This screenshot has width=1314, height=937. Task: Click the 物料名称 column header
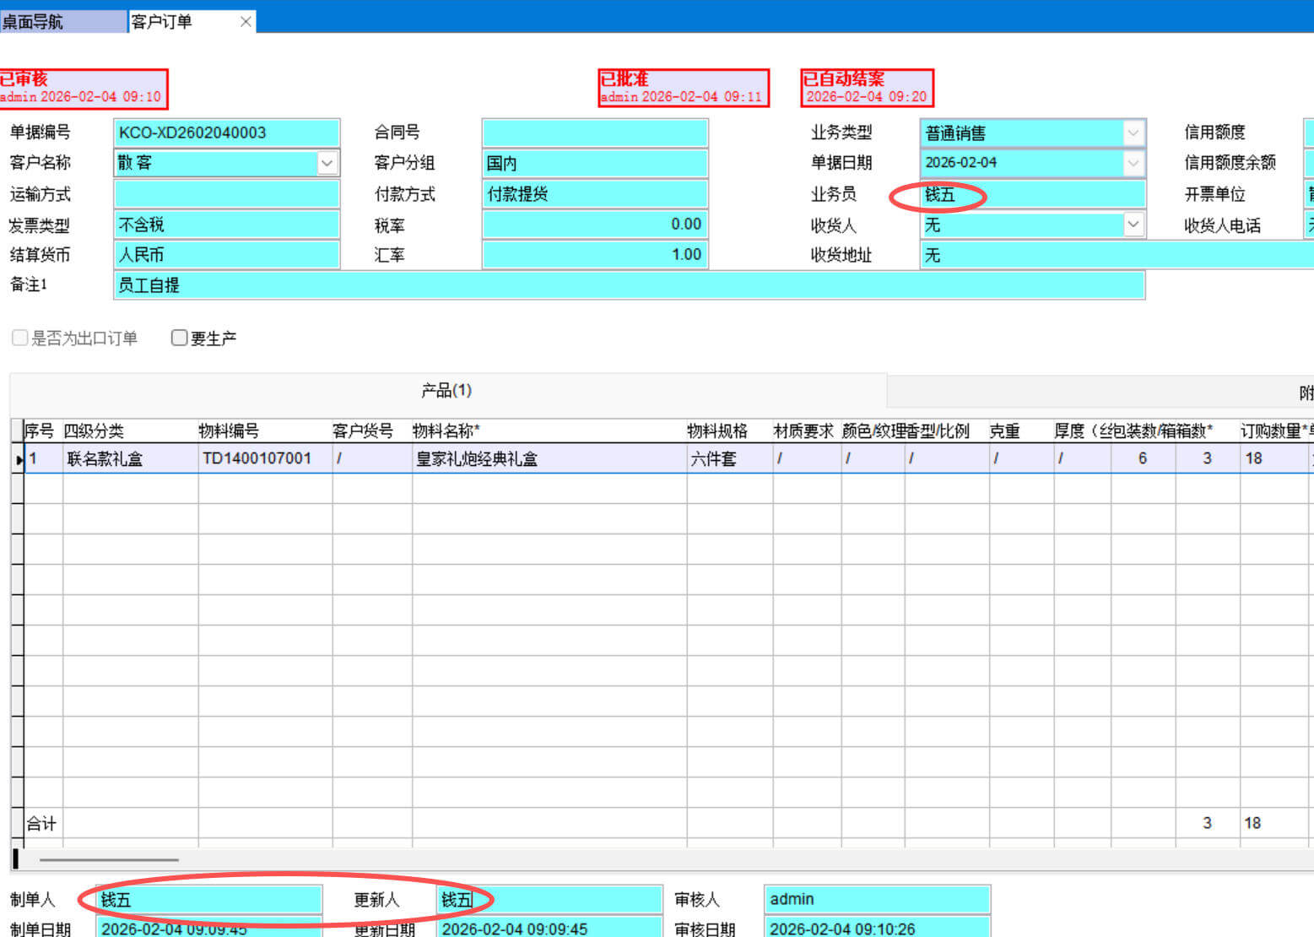click(446, 431)
